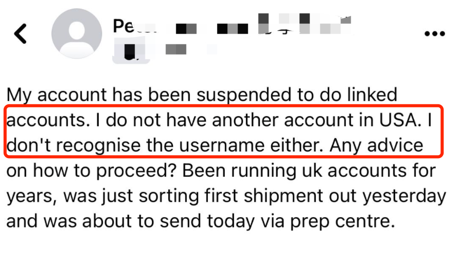Viewport: 458px width, 264px height.
Task: Click the line "on how to proceed?"
Action: [x=91, y=171]
